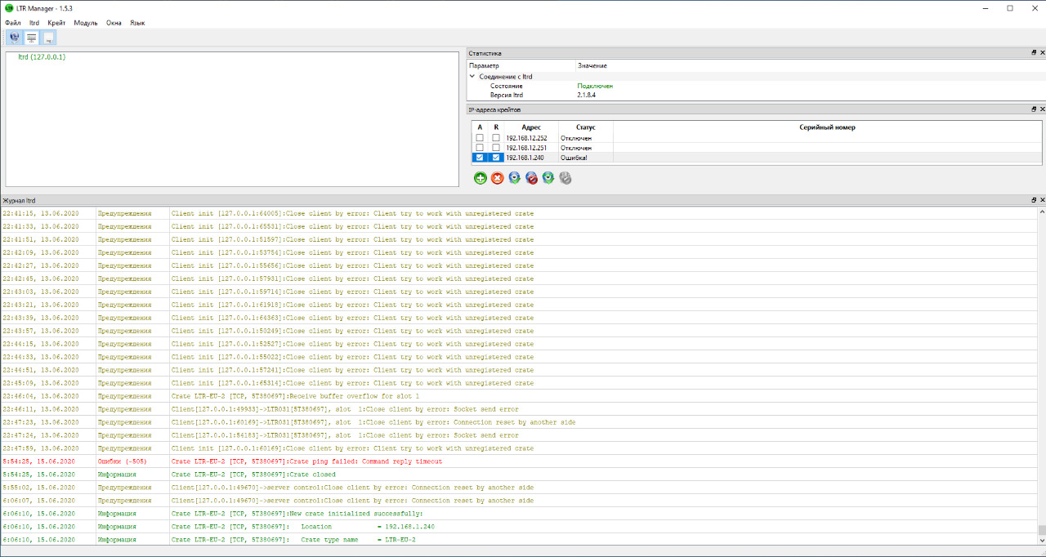Click the log page icon in the main toolbar

49,38
